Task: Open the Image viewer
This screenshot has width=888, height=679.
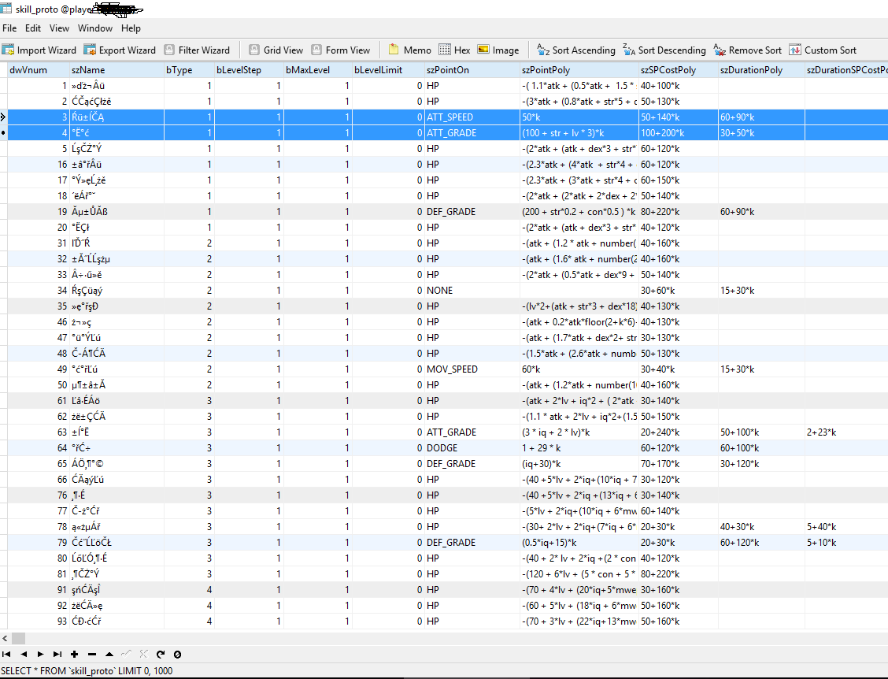Action: [498, 50]
